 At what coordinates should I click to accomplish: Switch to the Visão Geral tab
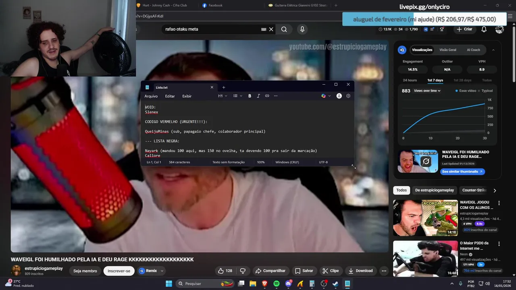pos(448,50)
